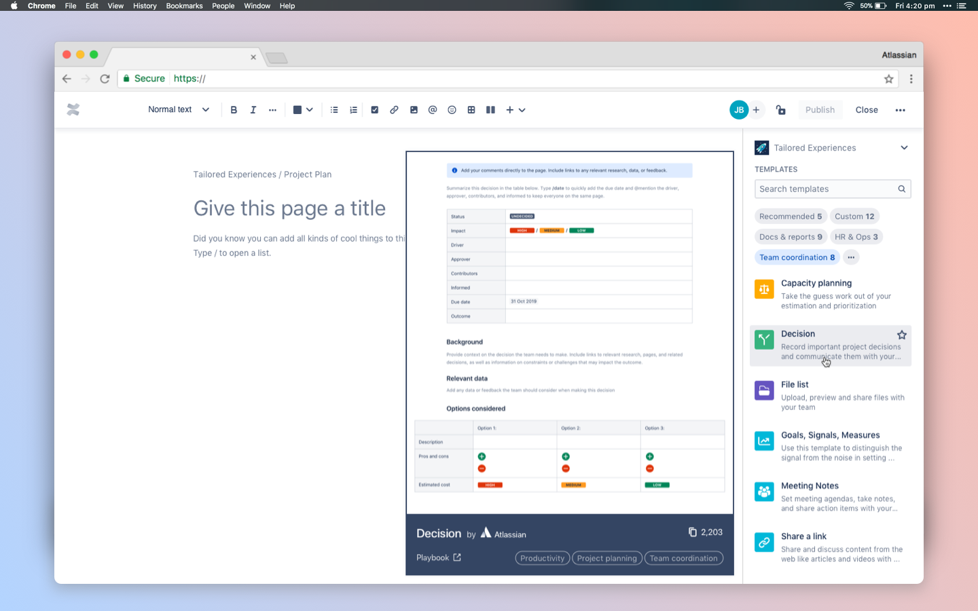Select the Meeting Notes template
The width and height of the screenshot is (978, 611).
coord(831,497)
